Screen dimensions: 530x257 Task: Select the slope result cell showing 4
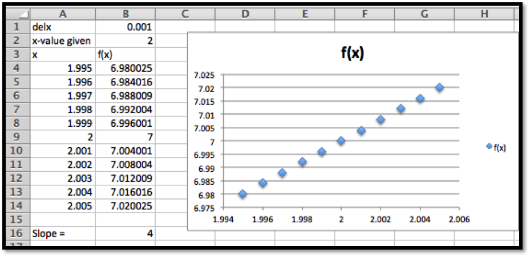point(126,234)
